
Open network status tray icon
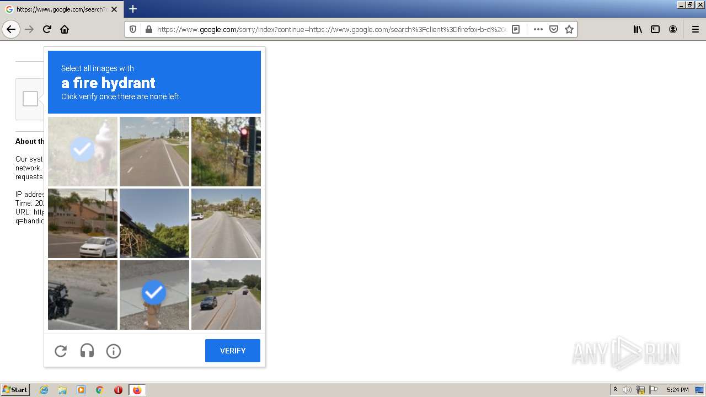click(x=640, y=390)
